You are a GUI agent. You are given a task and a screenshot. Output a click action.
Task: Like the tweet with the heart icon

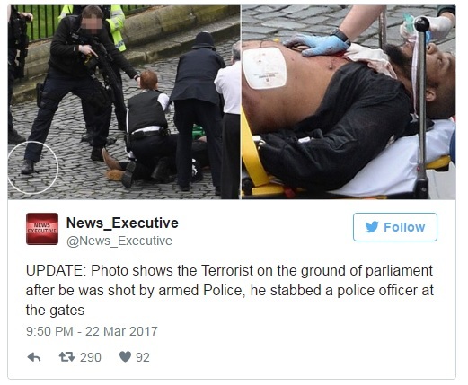click(x=125, y=356)
